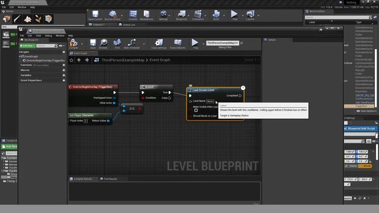Click Condition pin on Branch node
Viewport: 379px width, 213px height.
click(x=143, y=98)
